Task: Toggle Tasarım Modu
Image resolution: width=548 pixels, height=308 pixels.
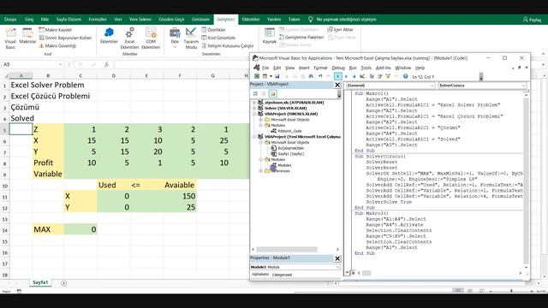Action: [191, 38]
